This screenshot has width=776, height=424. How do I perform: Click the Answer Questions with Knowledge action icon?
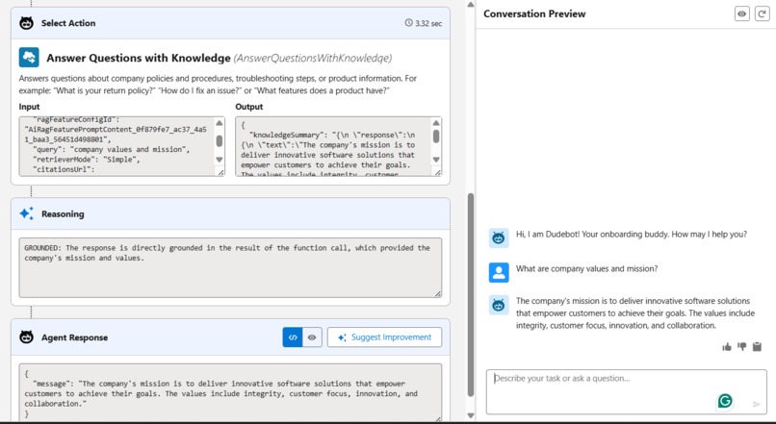[x=29, y=58]
